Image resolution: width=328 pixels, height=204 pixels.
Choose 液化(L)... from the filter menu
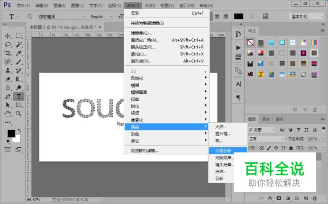click(167, 54)
